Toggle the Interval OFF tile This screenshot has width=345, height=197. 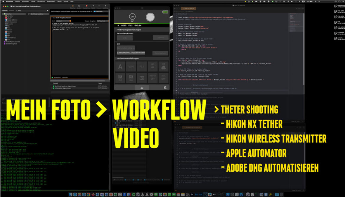[153, 78]
